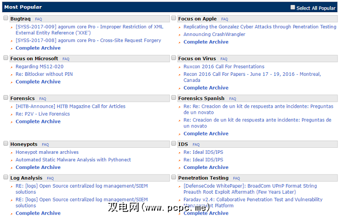This screenshot has height=219, width=340.
Task: Open Log Analysis Complete Archive
Action: coord(38,213)
